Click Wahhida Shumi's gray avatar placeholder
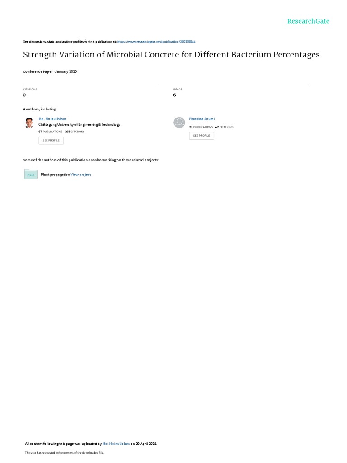This screenshot has height=463, width=347. (x=179, y=122)
